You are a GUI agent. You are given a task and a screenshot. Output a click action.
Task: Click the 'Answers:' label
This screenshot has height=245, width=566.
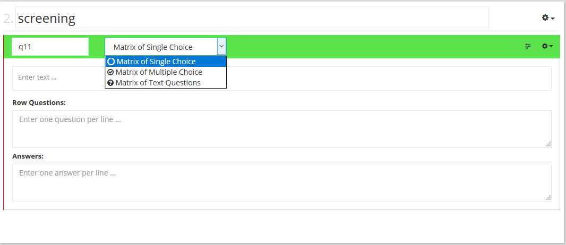point(28,156)
